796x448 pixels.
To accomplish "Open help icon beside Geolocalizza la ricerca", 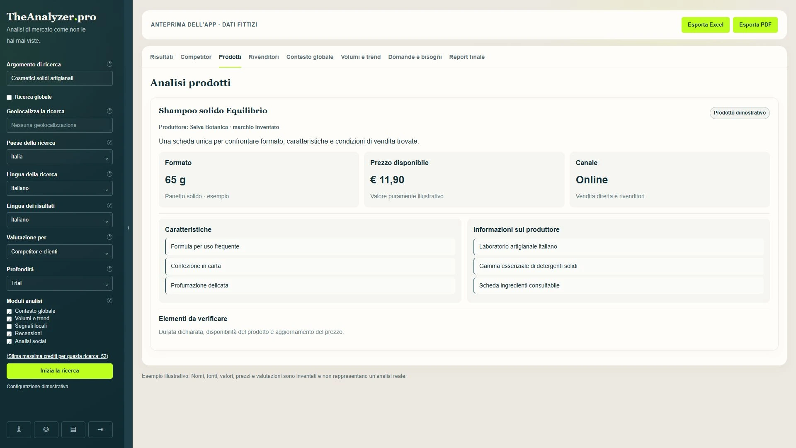I will click(x=109, y=111).
